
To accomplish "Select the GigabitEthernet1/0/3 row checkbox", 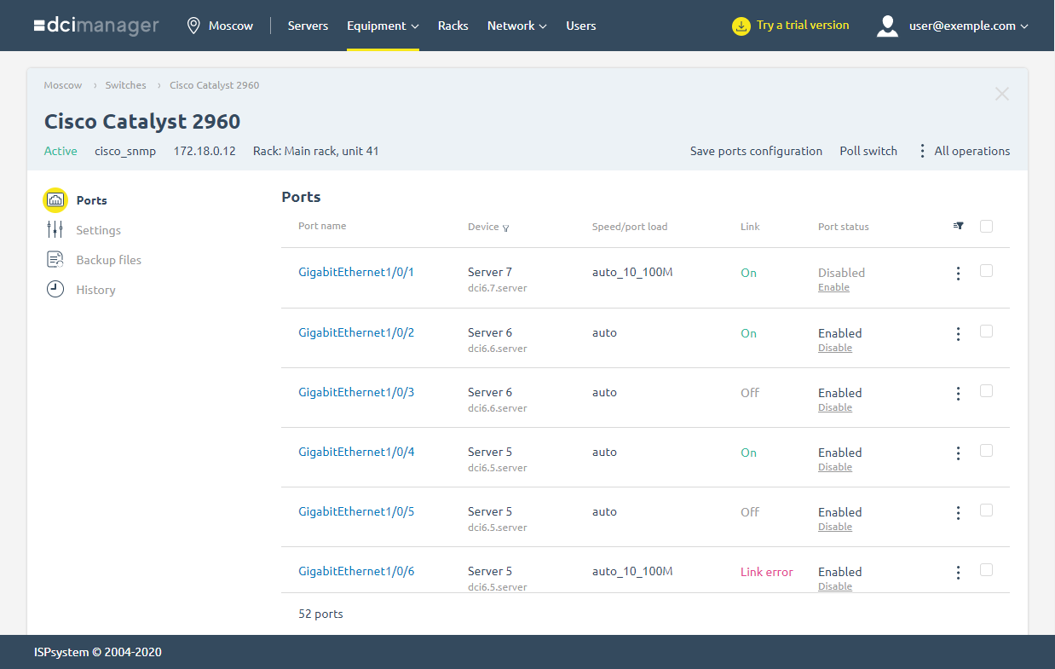I will coord(986,390).
